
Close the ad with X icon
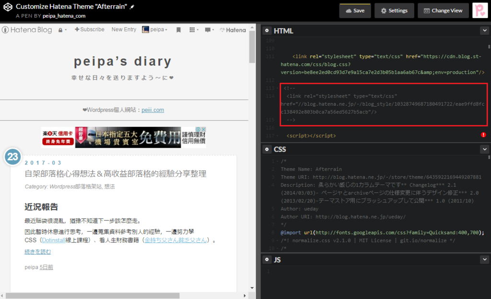click(203, 129)
